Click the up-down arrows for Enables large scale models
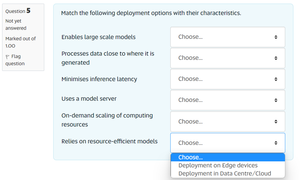 point(276,37)
